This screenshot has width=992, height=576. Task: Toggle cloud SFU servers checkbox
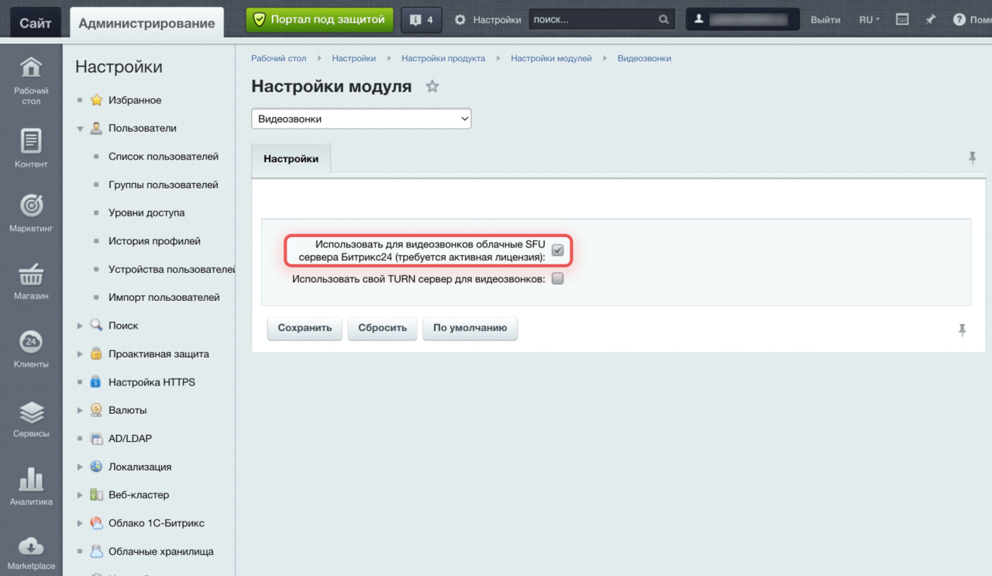557,250
